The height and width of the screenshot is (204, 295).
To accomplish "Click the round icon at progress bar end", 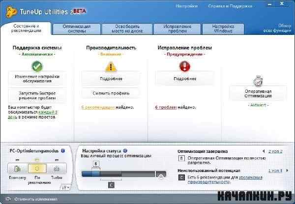I will point(161,176).
